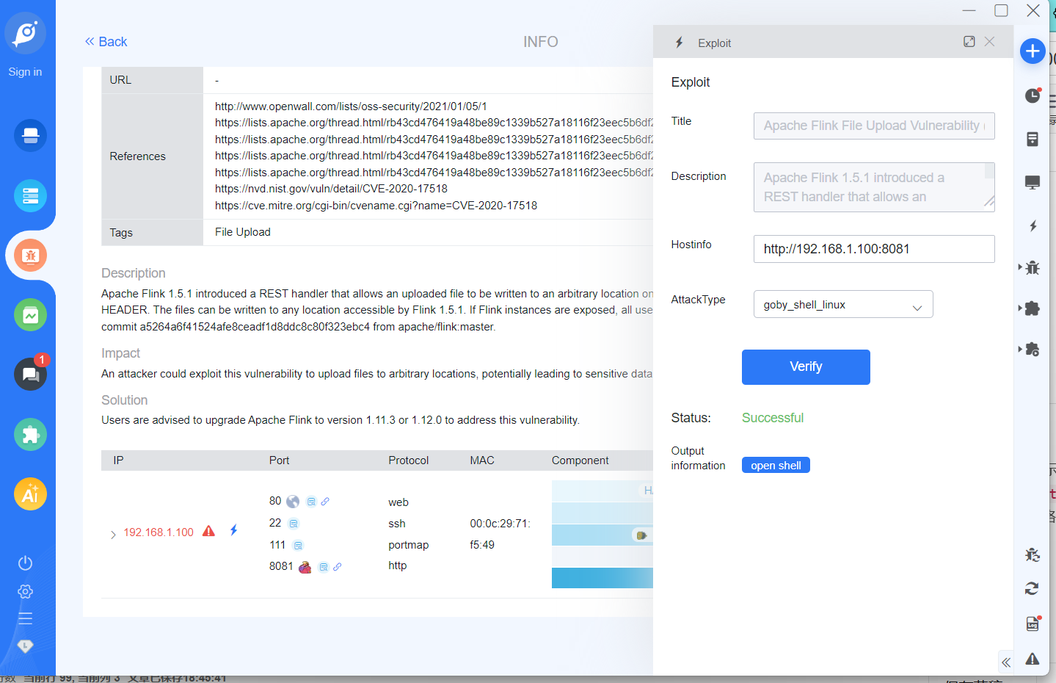Open the link icon for port 80
1056x683 pixels.
tap(325, 502)
